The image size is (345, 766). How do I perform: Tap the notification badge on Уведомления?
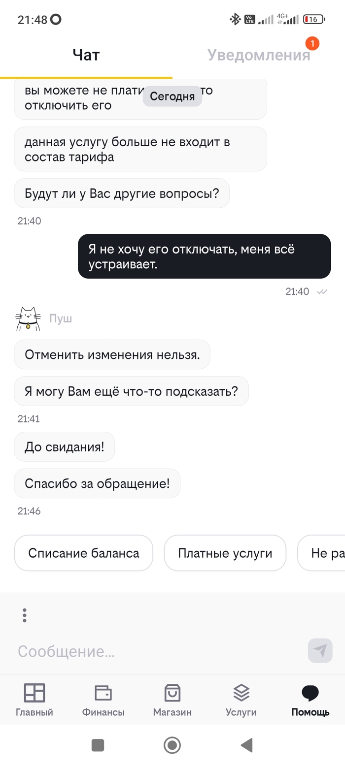(312, 43)
